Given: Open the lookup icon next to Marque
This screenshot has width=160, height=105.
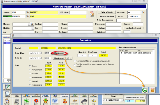Looking at the screenshot, I should click(32, 24).
